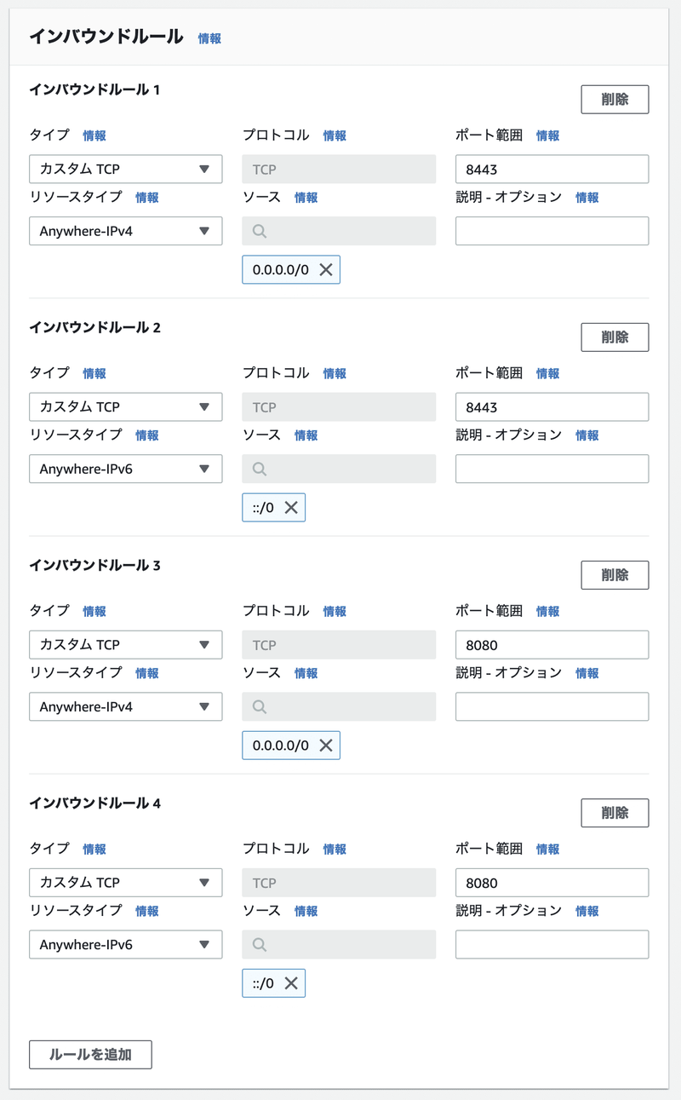681x1100 pixels.
Task: Remove the 0.0.0.0/0 source from inbound rule 1
Action: (325, 270)
